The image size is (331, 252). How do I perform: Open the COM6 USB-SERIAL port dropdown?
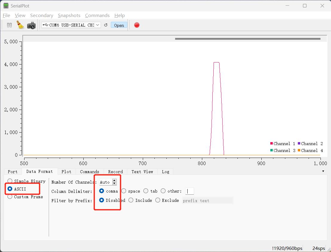click(71, 25)
